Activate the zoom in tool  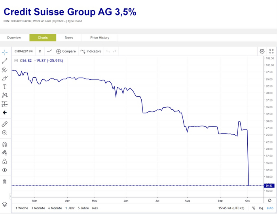5,133
